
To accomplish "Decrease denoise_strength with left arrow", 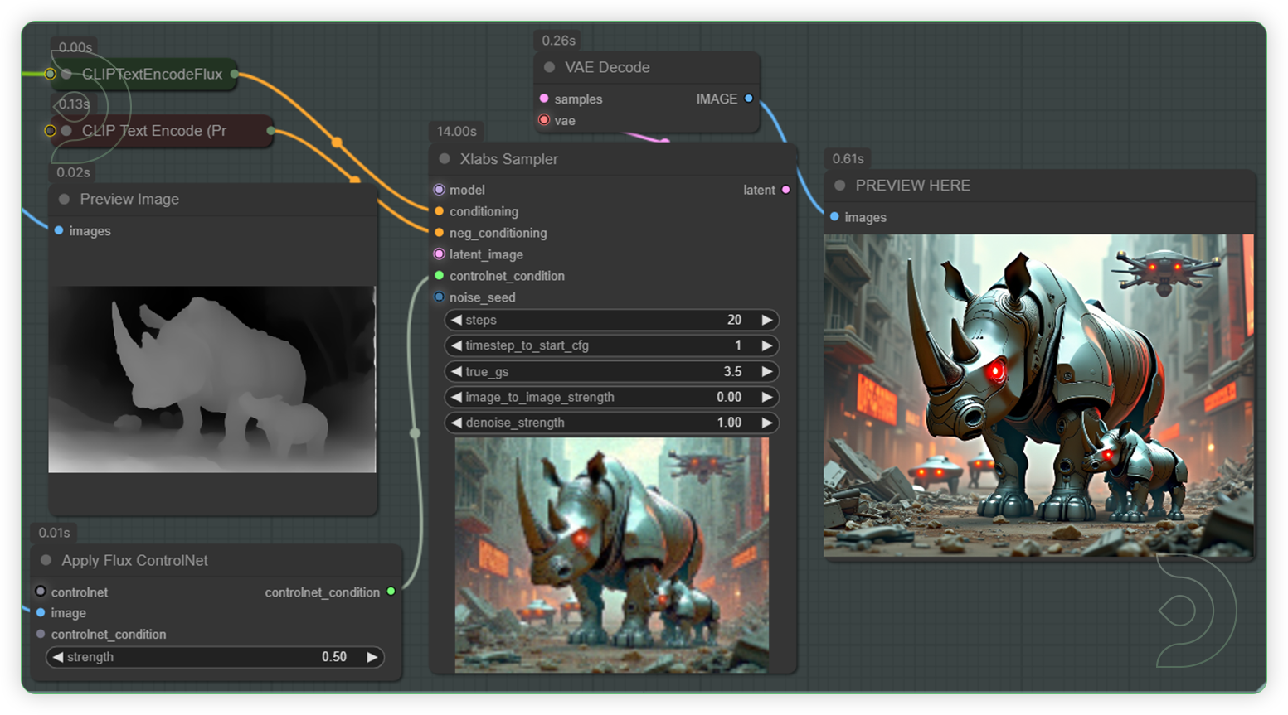I will click(456, 423).
